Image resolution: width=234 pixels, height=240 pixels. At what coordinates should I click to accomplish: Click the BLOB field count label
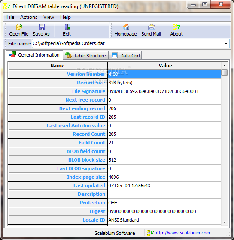click(x=58, y=152)
